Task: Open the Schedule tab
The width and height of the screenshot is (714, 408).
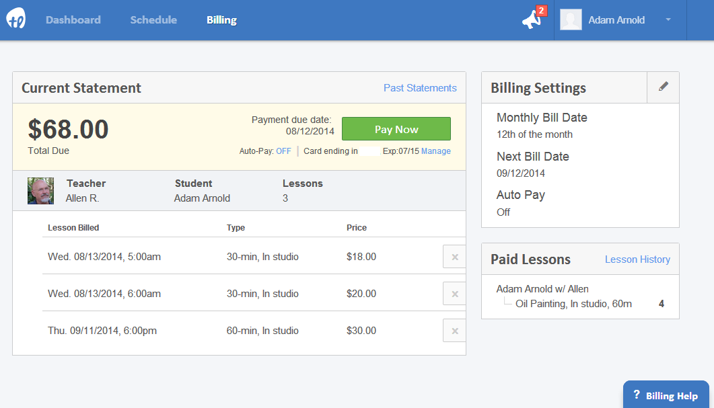Action: [x=153, y=20]
